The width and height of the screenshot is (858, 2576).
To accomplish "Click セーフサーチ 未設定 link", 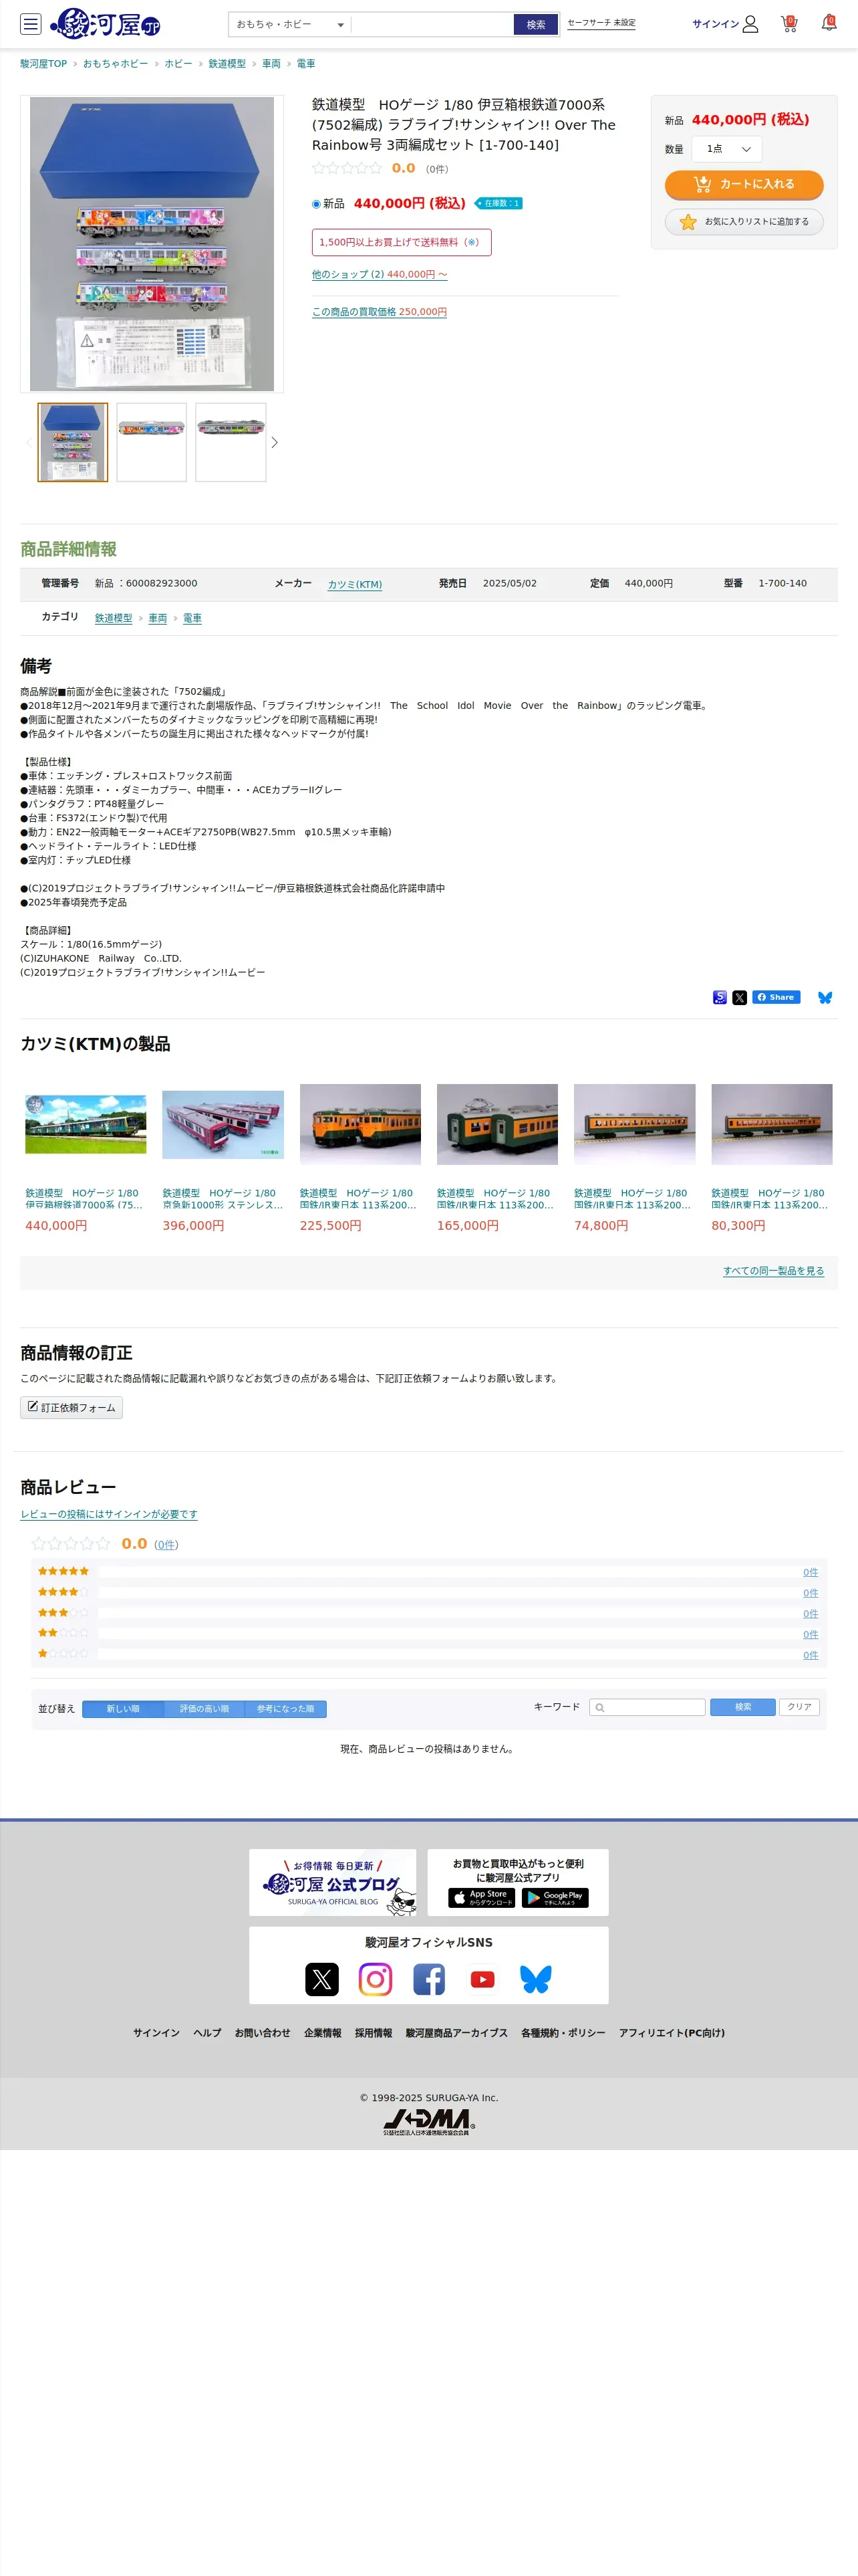I will 601,23.
